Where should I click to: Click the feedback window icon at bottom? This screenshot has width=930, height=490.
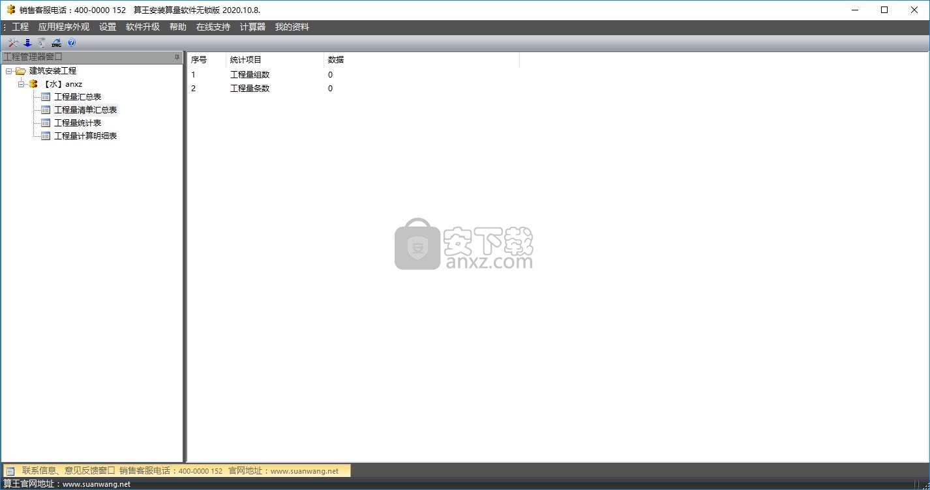tap(10, 470)
